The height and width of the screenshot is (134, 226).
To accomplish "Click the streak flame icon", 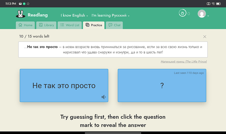I will coord(182,13).
